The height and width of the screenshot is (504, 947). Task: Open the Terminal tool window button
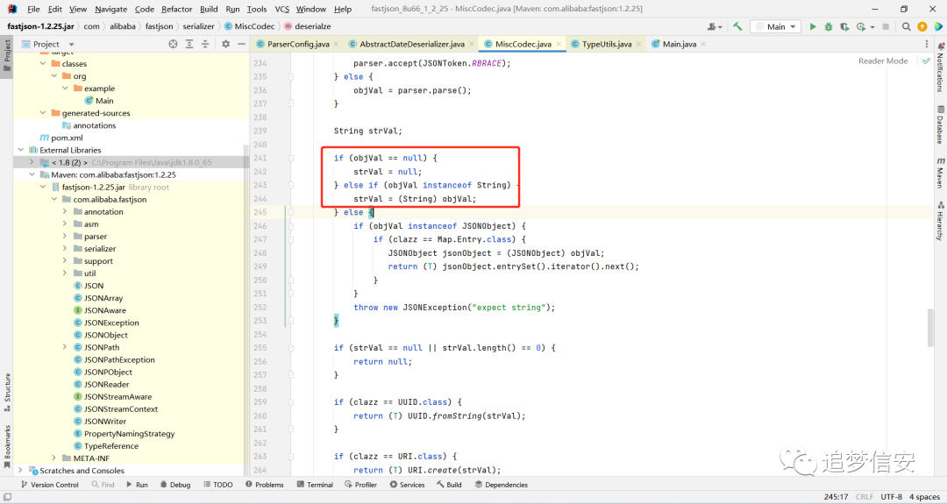[315, 485]
